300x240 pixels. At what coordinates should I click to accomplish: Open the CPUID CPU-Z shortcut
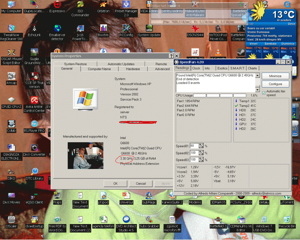11,102
